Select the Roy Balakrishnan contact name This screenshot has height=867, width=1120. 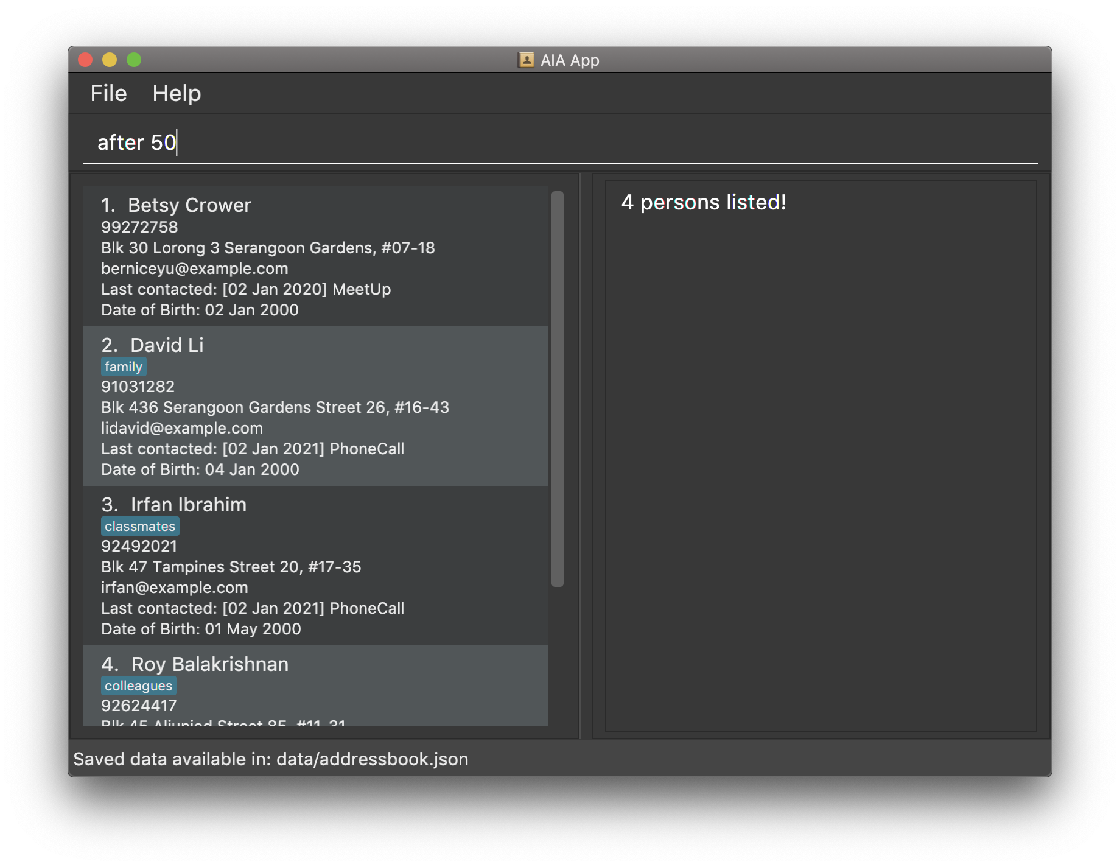(x=210, y=664)
